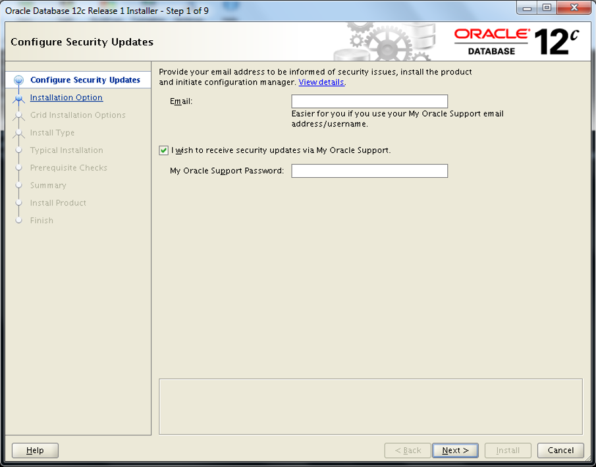Image resolution: width=596 pixels, height=467 pixels.
Task: Click the Prerequisite Checks step bullet icon
Action: tap(18, 168)
